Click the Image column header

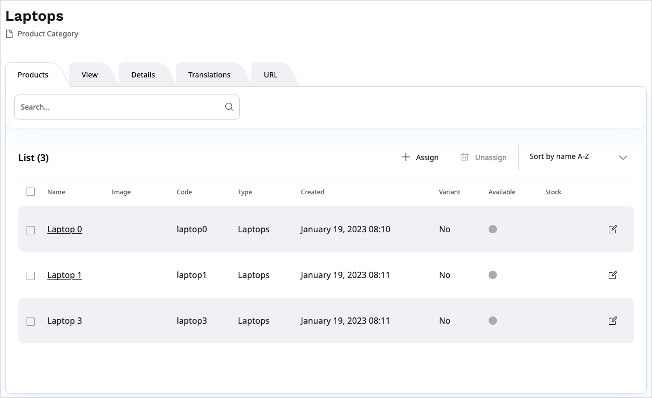click(121, 192)
